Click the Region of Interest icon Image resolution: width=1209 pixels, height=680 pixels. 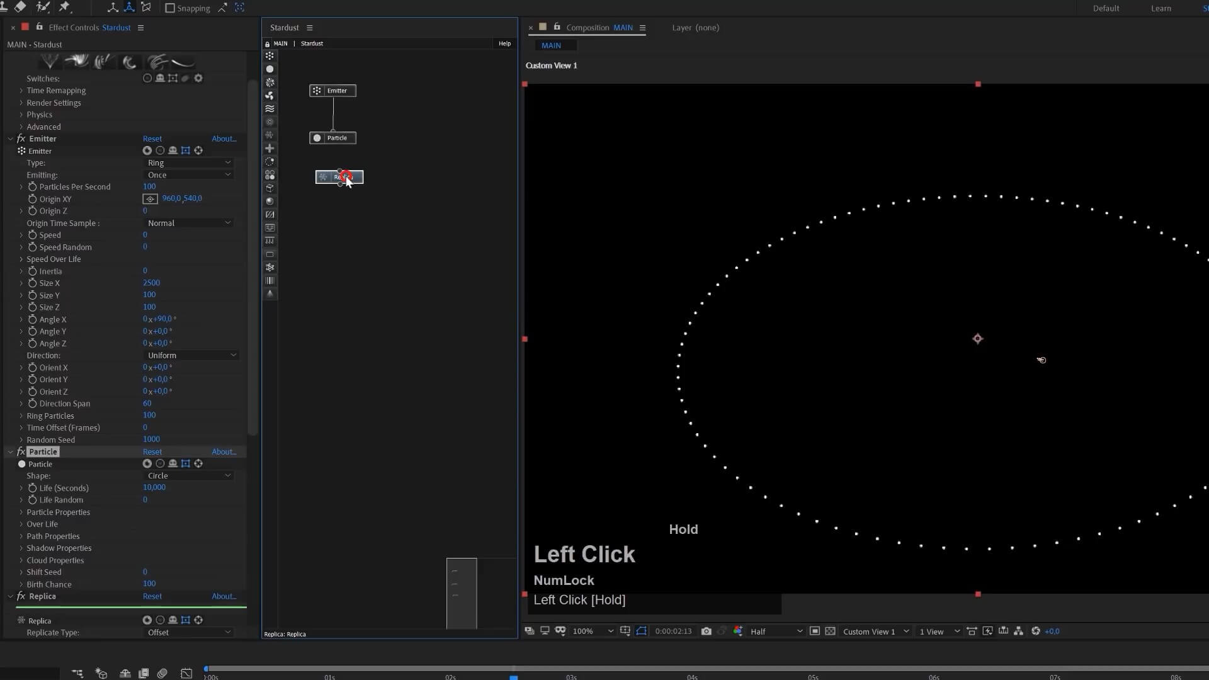814,631
